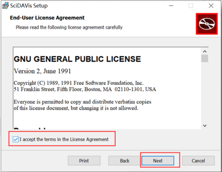
Task: Click the license scrollbar thumb
Action: 204,59
